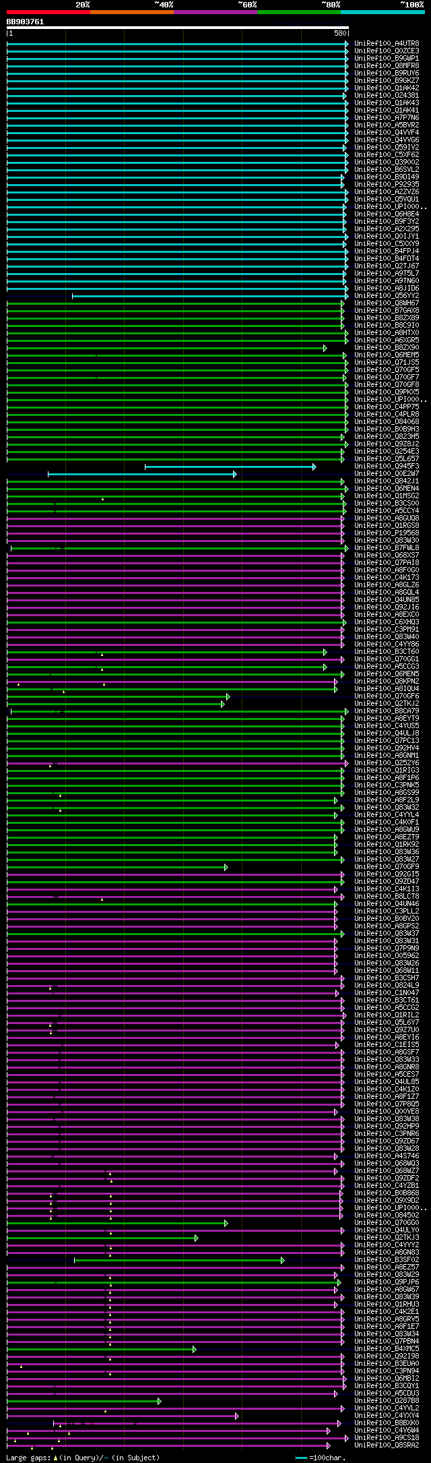Open hit UniRef100_Q0ZCE3
431x1463 pixels.
click(387, 51)
